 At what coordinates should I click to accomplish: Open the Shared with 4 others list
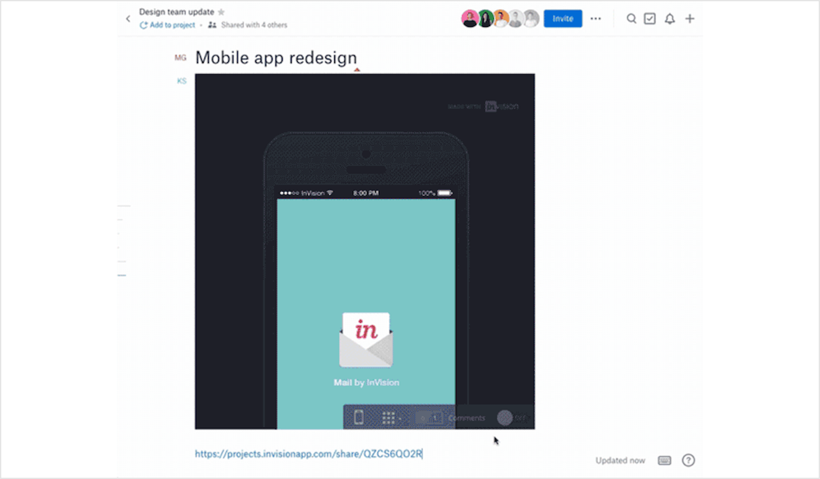pos(248,25)
